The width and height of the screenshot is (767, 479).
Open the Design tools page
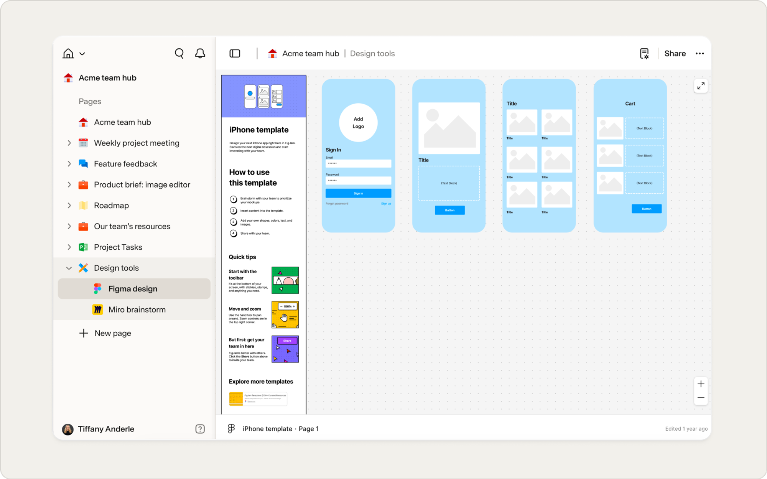(x=116, y=268)
